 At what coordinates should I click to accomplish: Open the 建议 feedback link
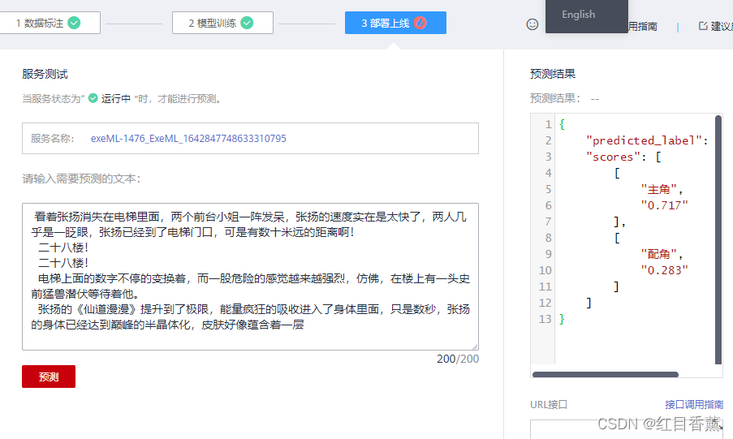tap(716, 26)
